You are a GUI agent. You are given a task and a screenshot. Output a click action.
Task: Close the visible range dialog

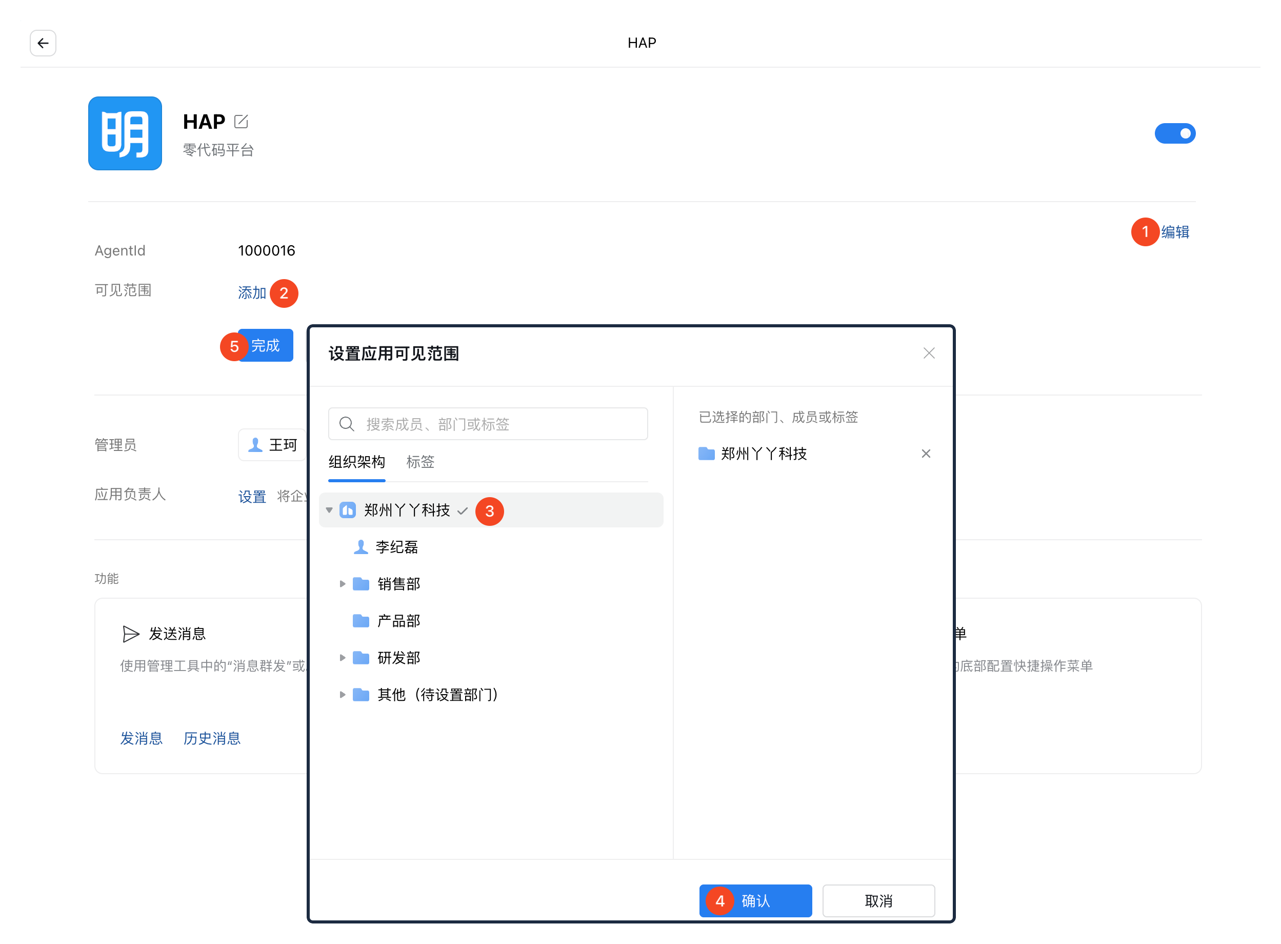(x=928, y=353)
